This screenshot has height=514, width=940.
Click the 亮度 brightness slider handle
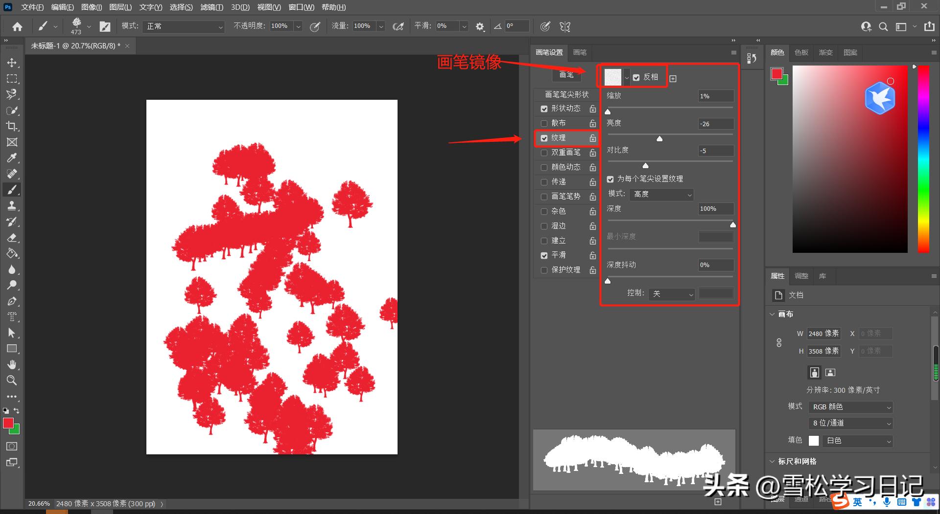[659, 139]
